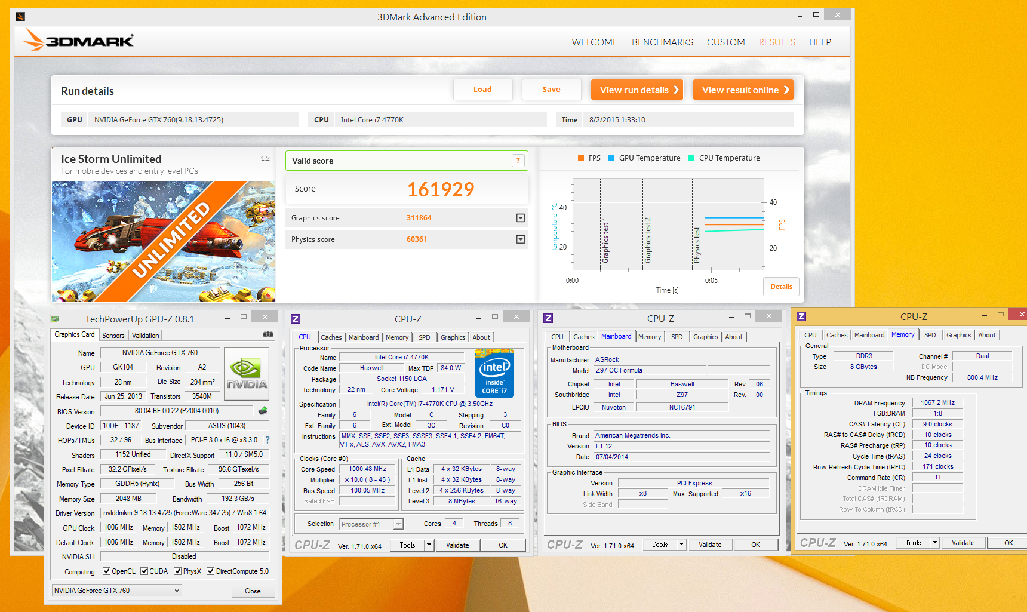Click CPU-Z CPU window title icon
Image resolution: width=1027 pixels, height=612 pixels.
pos(296,319)
